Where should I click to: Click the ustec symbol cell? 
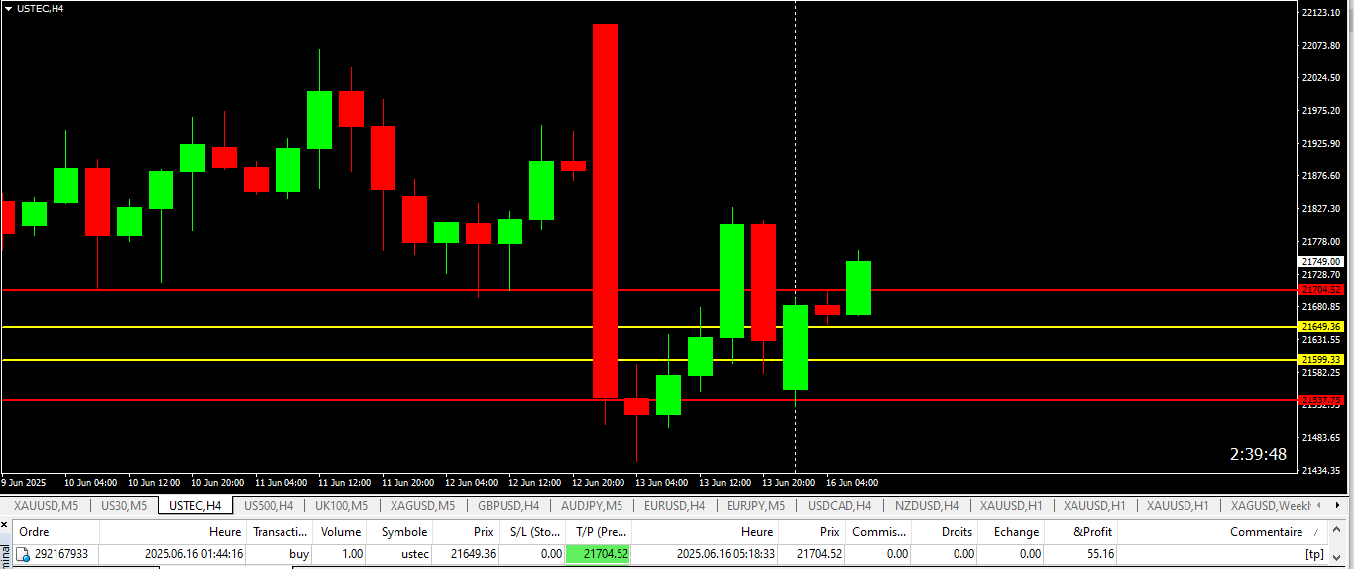click(414, 554)
